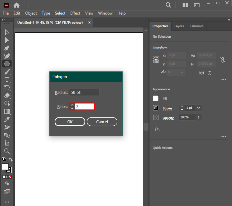Pick the Zoom tool in toolbar
The width and height of the screenshot is (232, 206).
tap(7, 151)
